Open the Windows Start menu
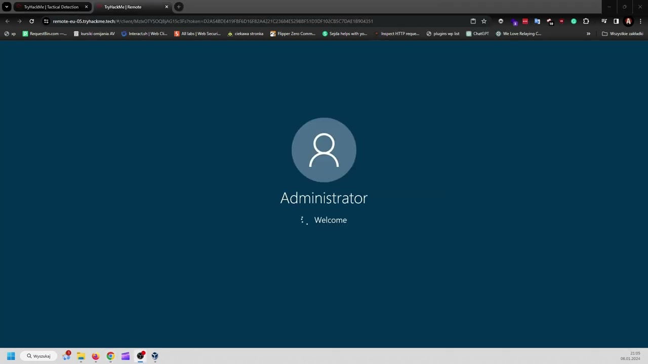The width and height of the screenshot is (648, 364). (11, 356)
